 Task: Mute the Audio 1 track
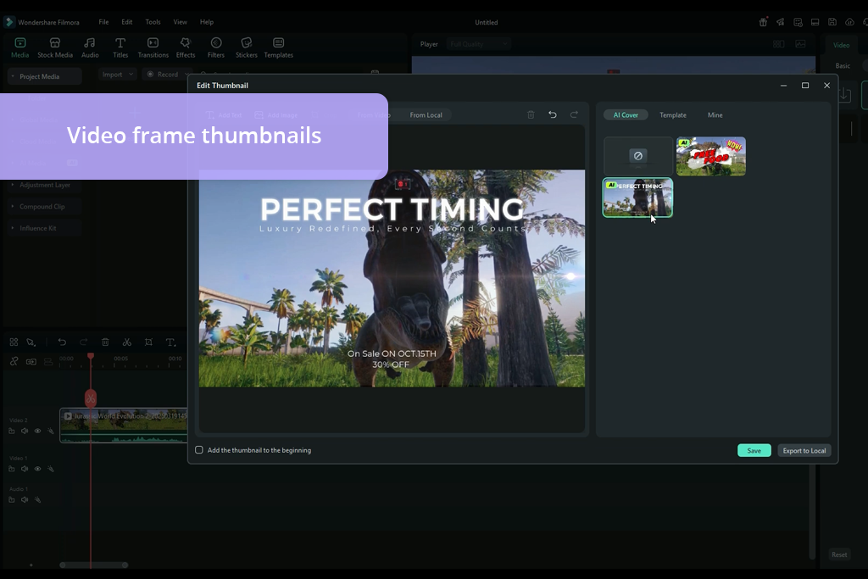[25, 500]
